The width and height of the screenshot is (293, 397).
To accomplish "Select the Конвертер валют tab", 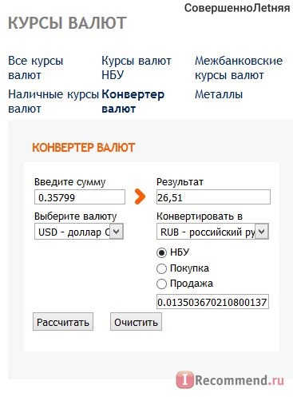I will (133, 101).
